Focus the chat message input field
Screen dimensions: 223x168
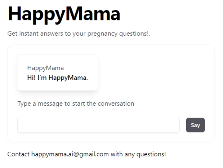[x=98, y=125]
